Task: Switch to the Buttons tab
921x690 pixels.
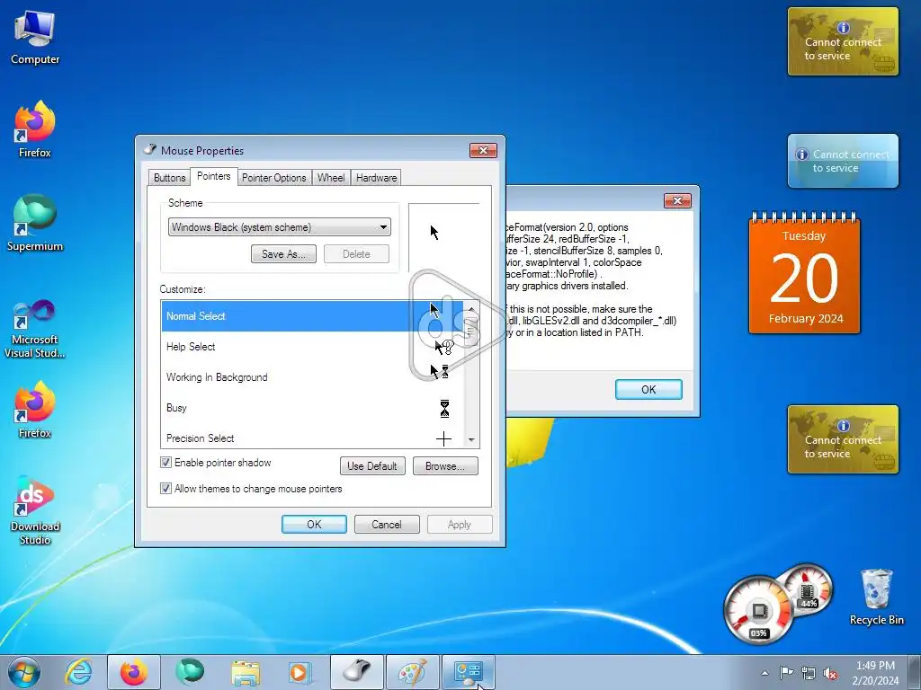Action: (170, 178)
